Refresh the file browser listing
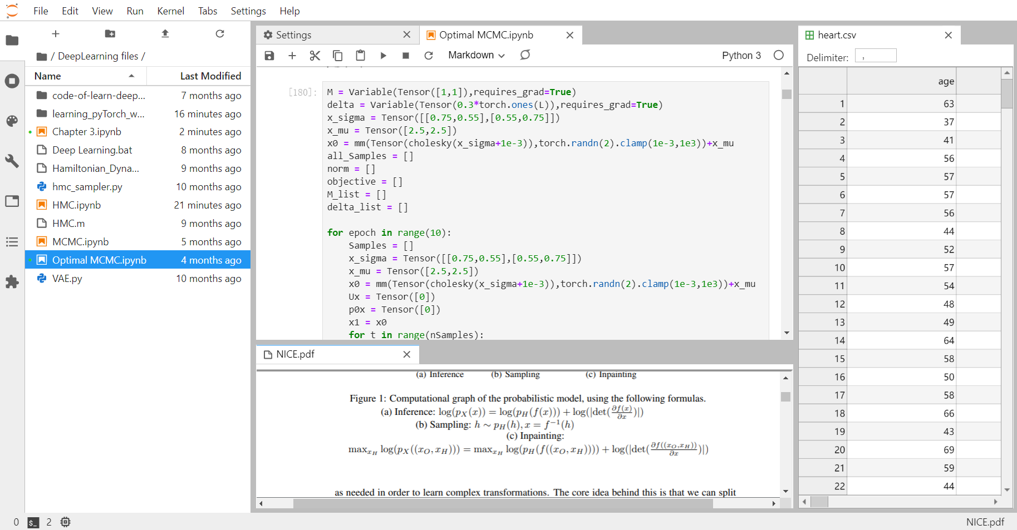Viewport: 1017px width, 530px height. coord(220,33)
